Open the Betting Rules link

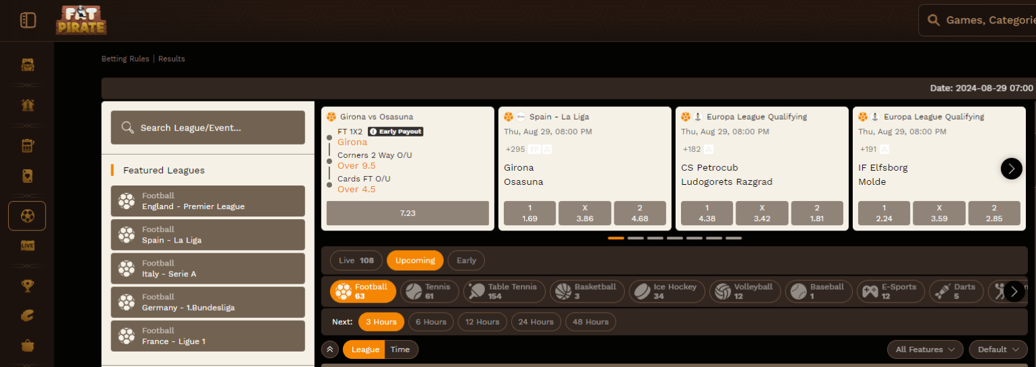(126, 59)
